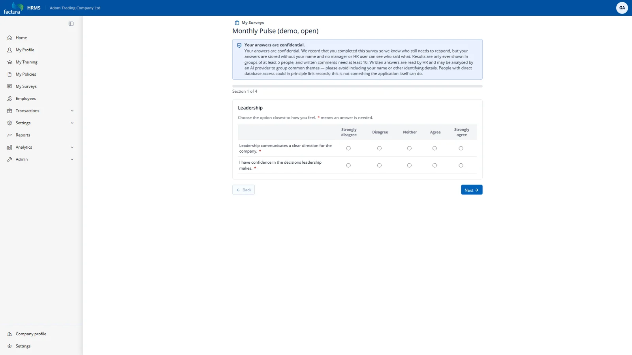
Task: Expand the Admin menu chevron
Action: coord(72,159)
